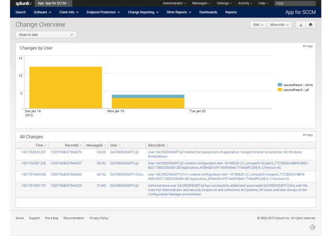332x236 pixels.
Task: Go to the Search tab
Action: [x=21, y=12]
